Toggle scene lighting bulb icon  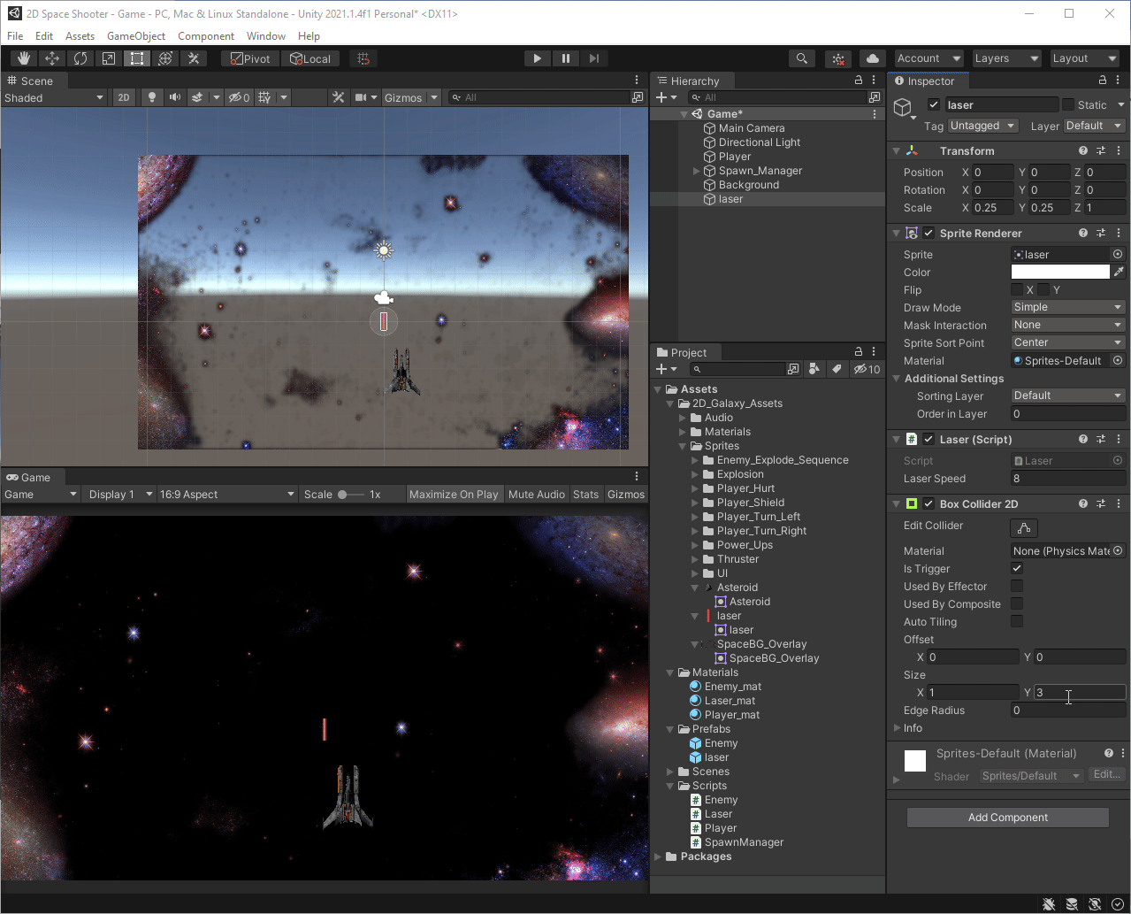click(152, 97)
